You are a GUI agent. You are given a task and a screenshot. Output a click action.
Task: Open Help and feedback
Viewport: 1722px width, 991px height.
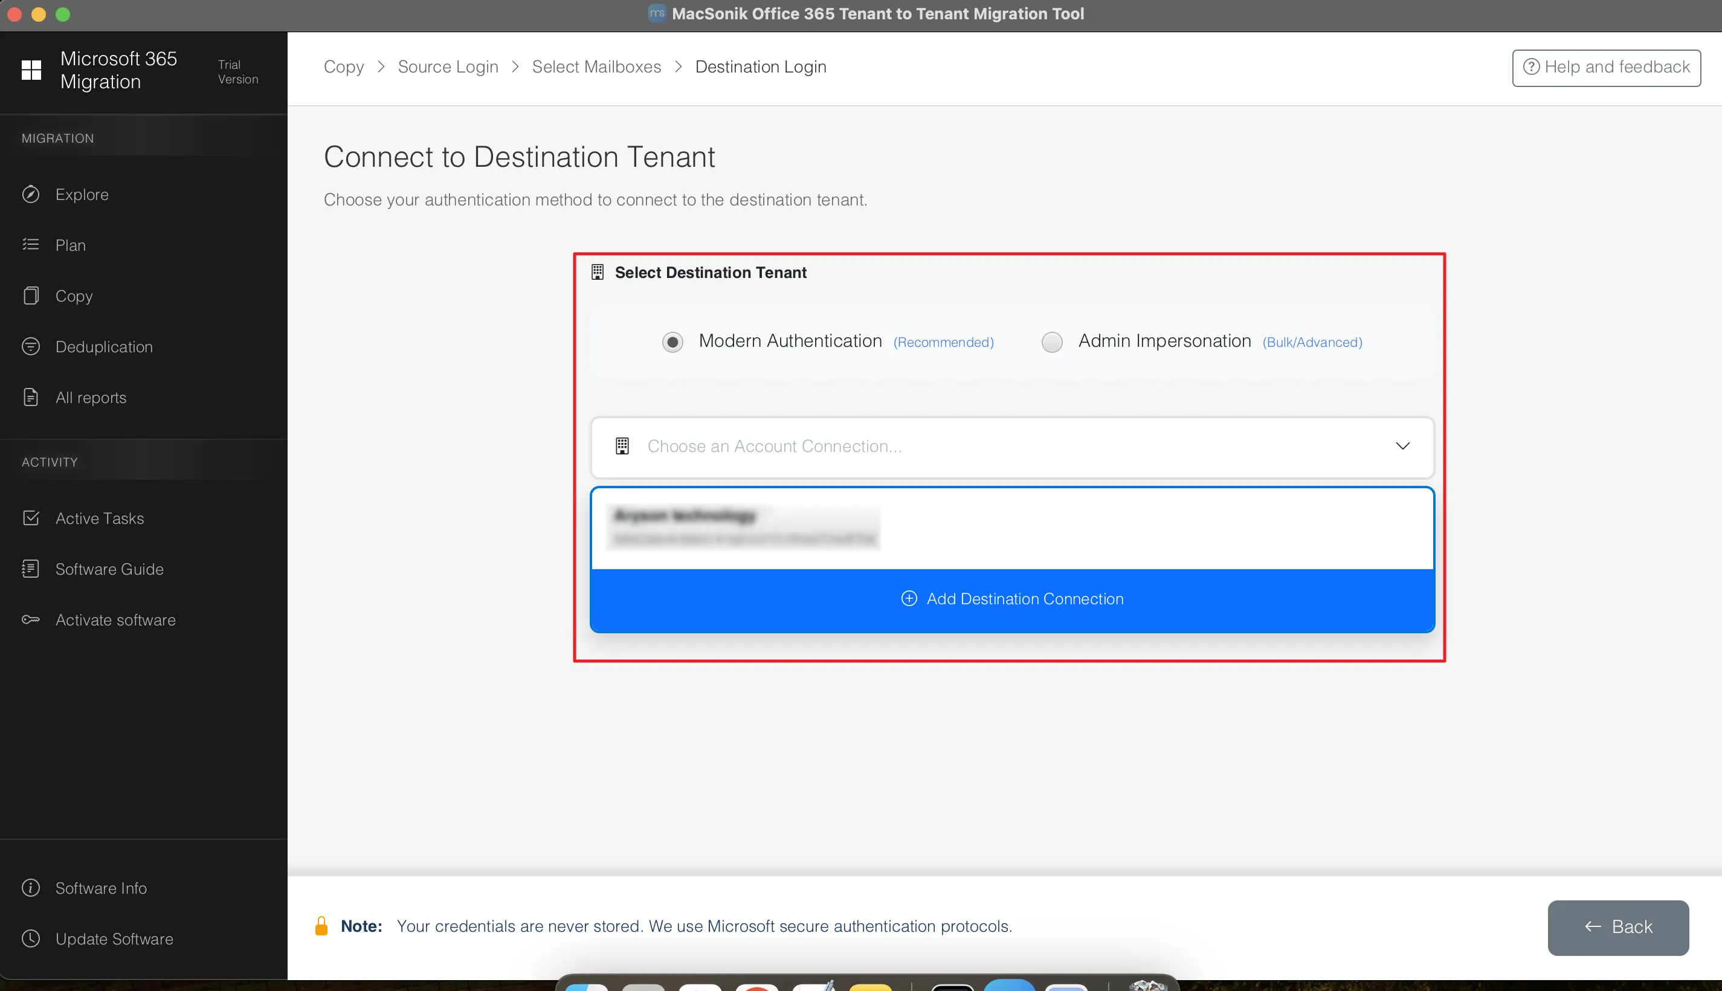click(1607, 68)
